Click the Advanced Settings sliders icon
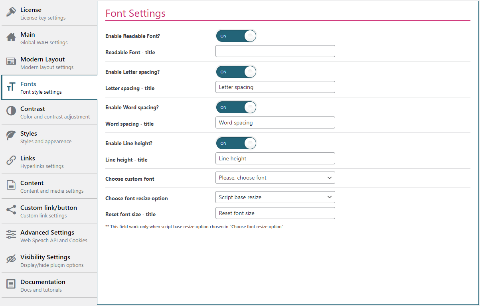 tap(11, 235)
